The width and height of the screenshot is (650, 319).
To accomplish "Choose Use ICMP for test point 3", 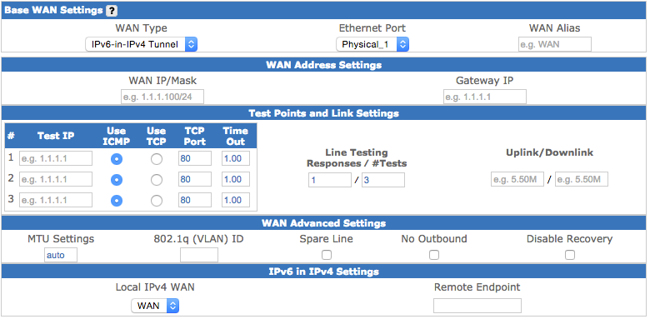I will click(117, 201).
